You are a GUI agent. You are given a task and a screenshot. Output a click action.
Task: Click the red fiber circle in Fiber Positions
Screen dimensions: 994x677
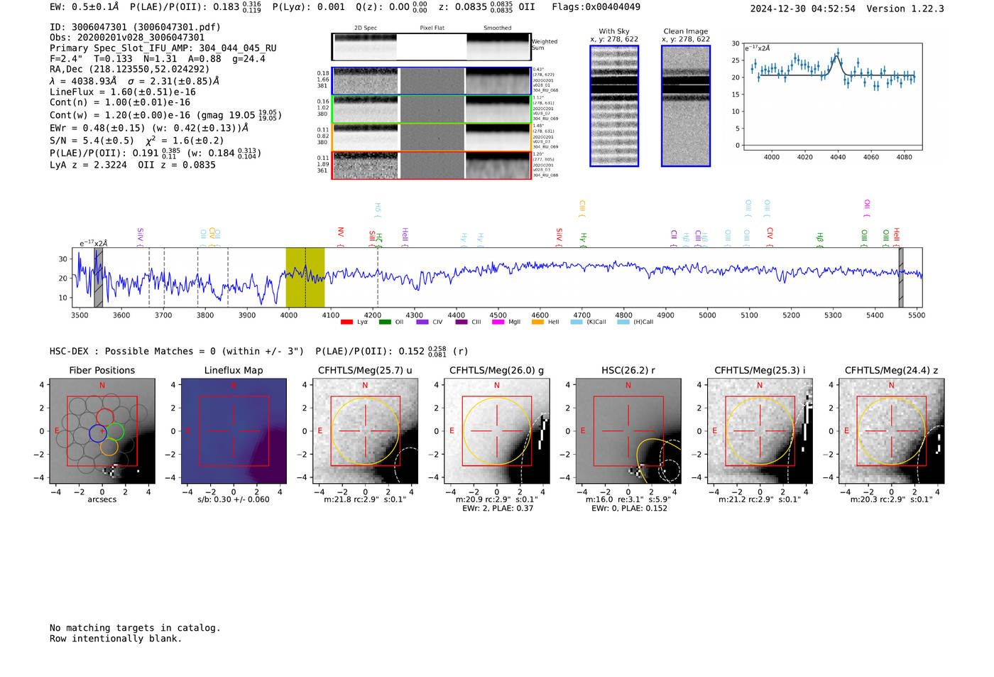pyautogui.click(x=105, y=418)
